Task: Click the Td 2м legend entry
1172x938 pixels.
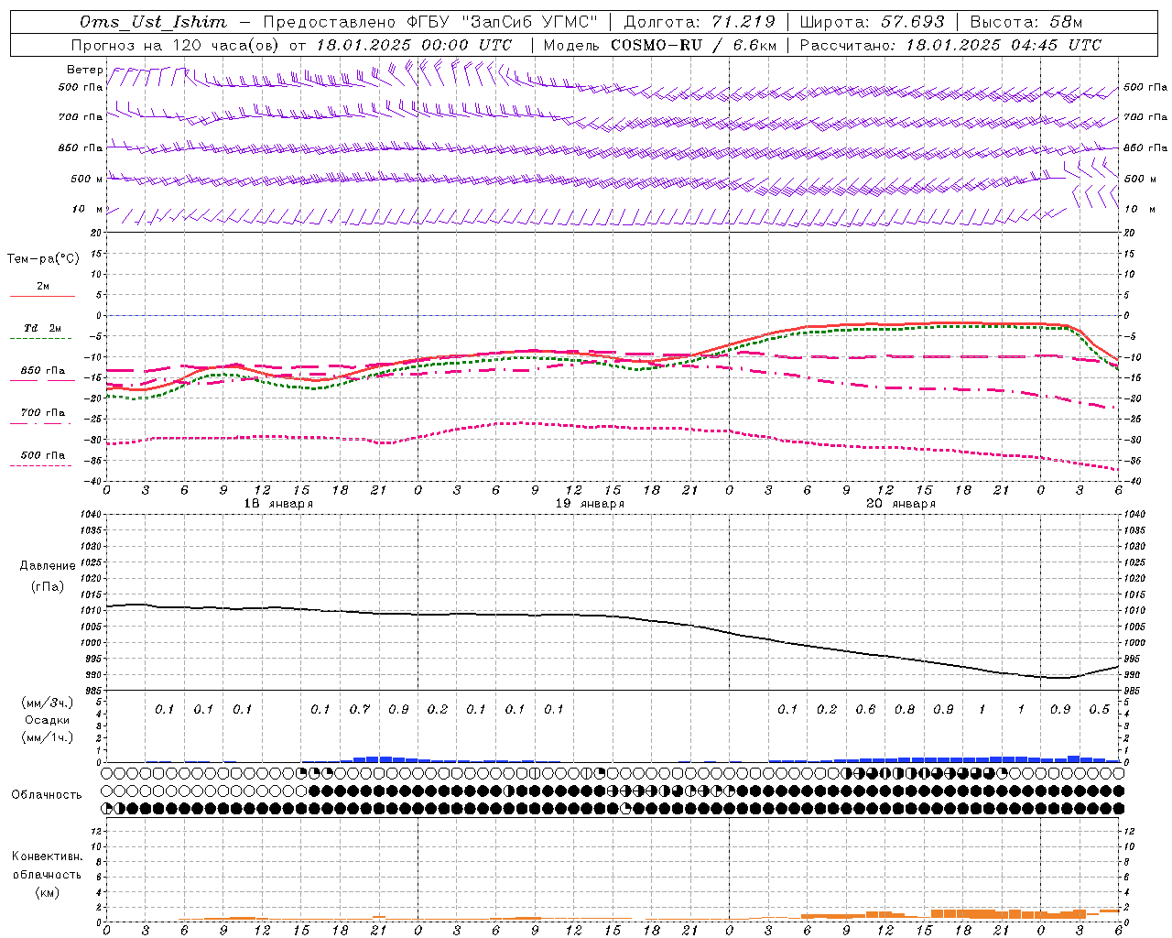Action: (42, 328)
